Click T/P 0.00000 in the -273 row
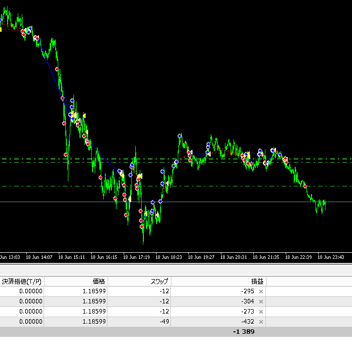Viewport: 352px width, 347px height. coord(31,312)
